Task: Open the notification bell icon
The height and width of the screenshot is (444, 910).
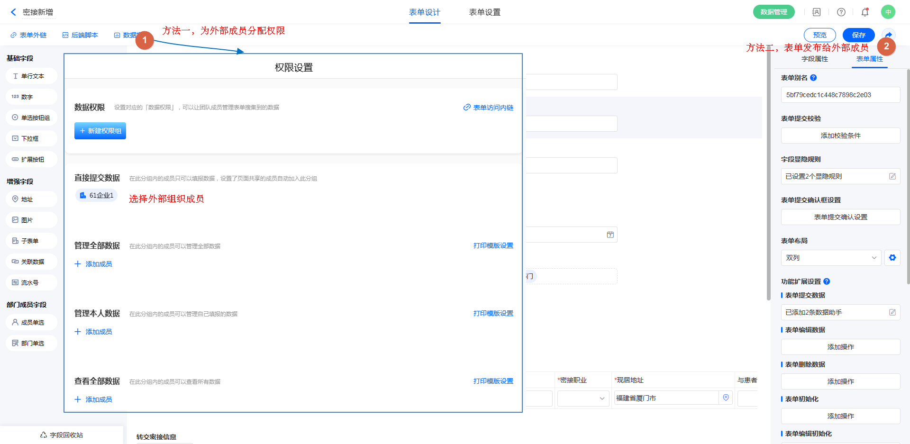Action: click(865, 12)
